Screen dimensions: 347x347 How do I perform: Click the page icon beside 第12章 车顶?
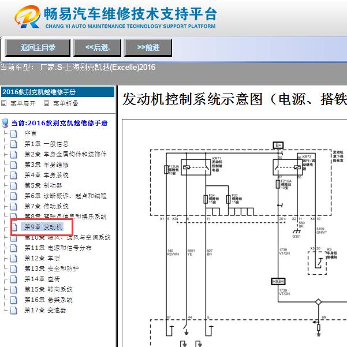[x=13, y=258]
